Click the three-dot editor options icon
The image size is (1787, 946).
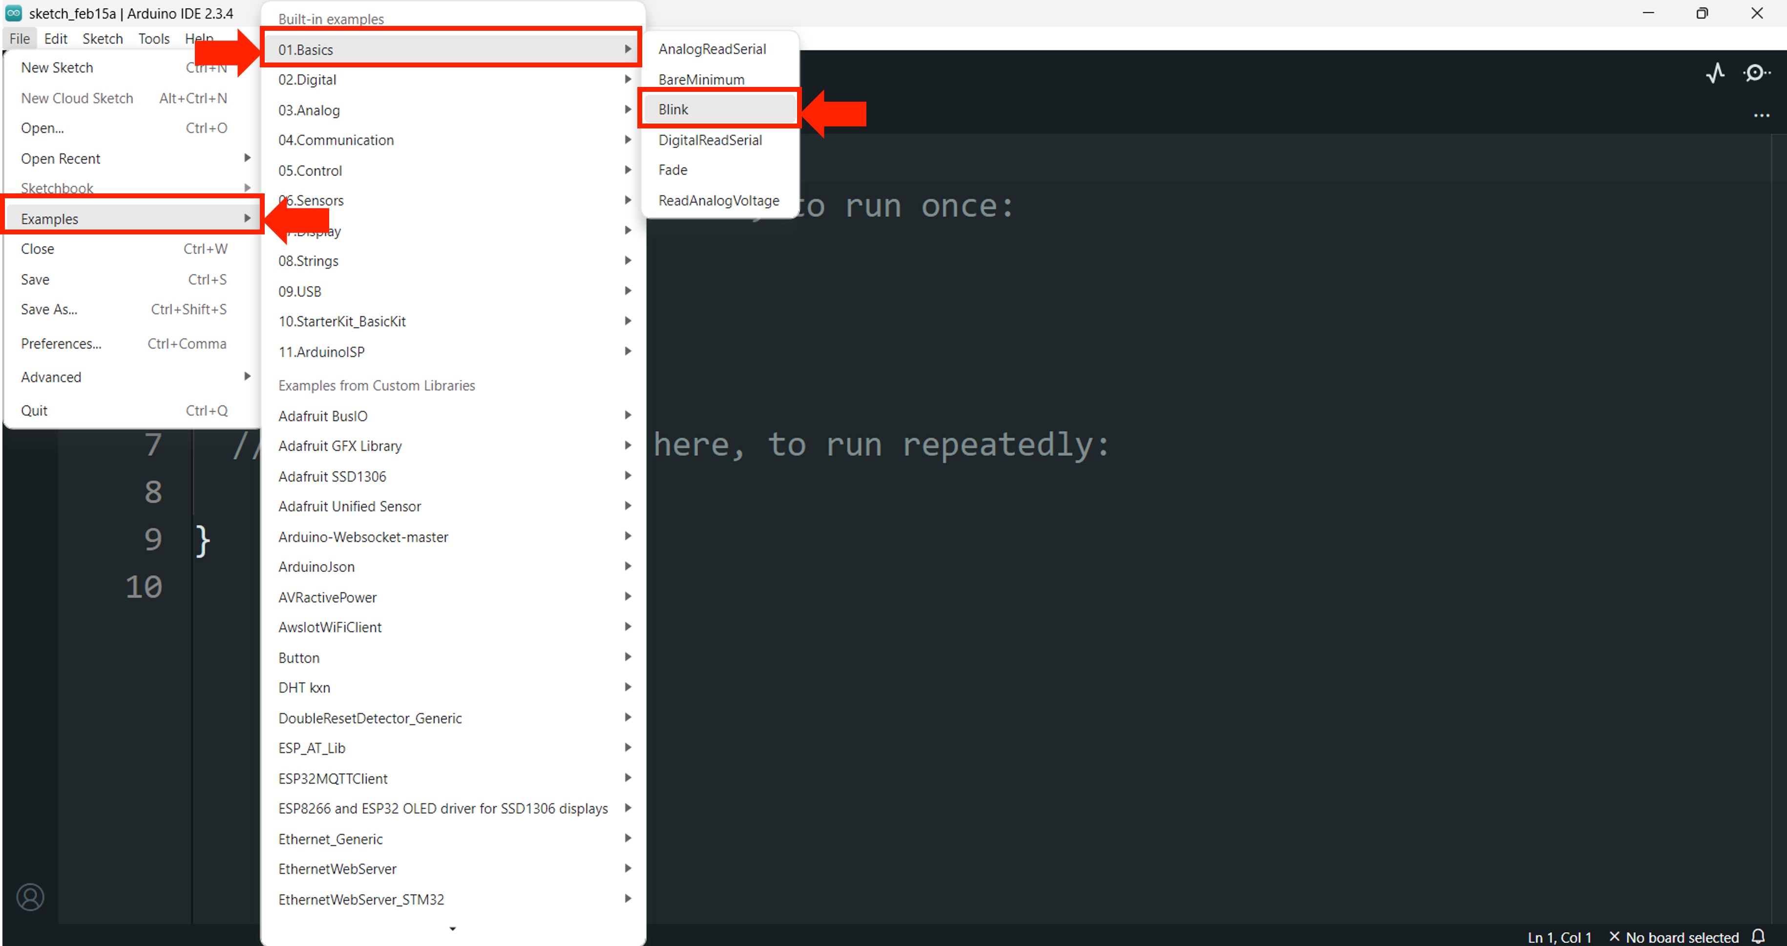pyautogui.click(x=1761, y=116)
